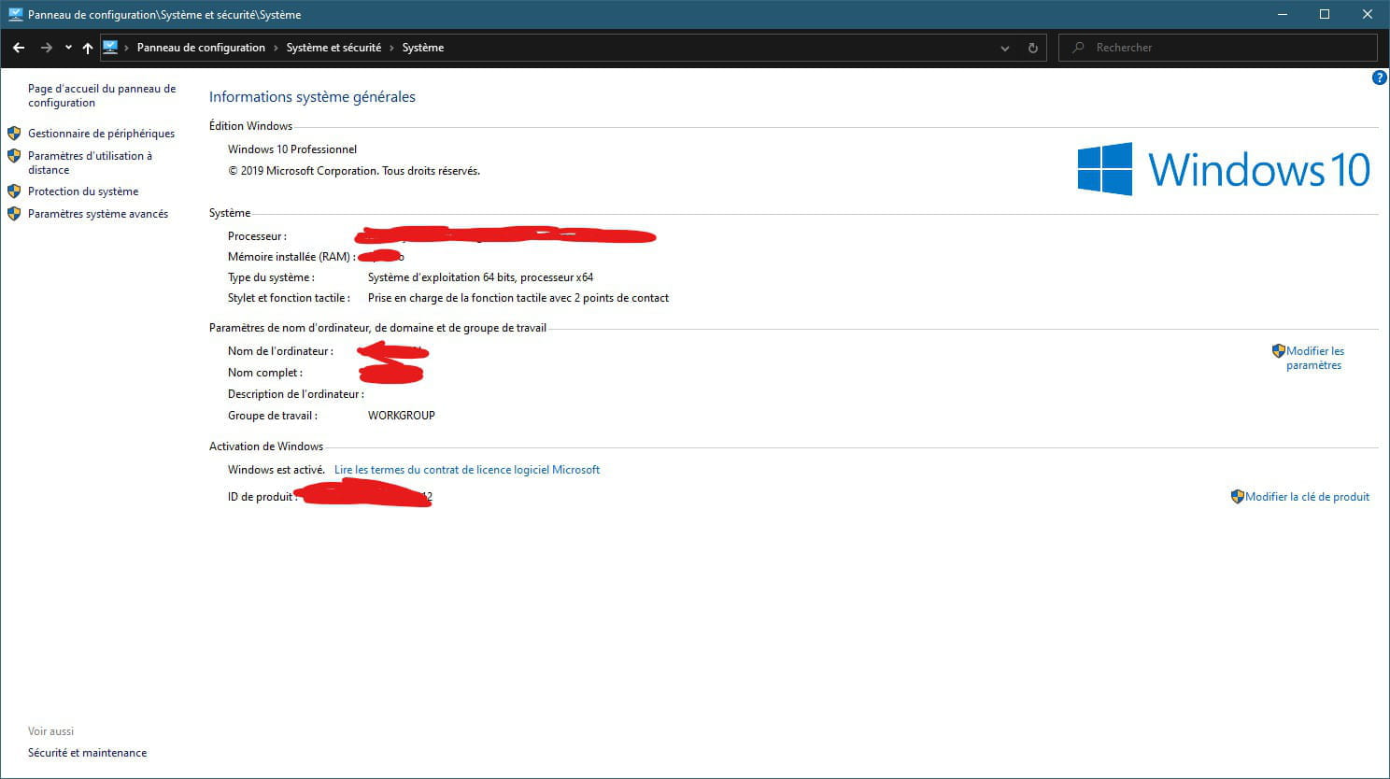Screen dimensions: 1390x779
Task: Open Panneau de configuration breadcrumb
Action: point(201,48)
